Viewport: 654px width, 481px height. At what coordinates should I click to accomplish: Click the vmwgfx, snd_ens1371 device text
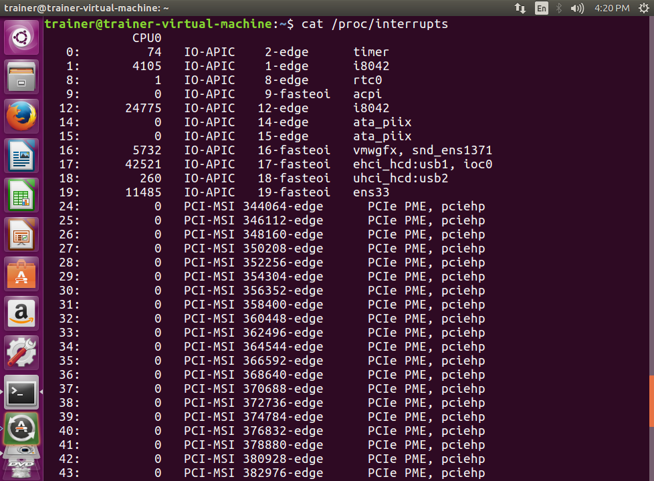423,150
